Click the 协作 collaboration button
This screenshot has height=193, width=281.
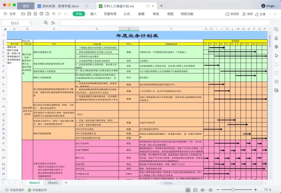[x=247, y=14]
